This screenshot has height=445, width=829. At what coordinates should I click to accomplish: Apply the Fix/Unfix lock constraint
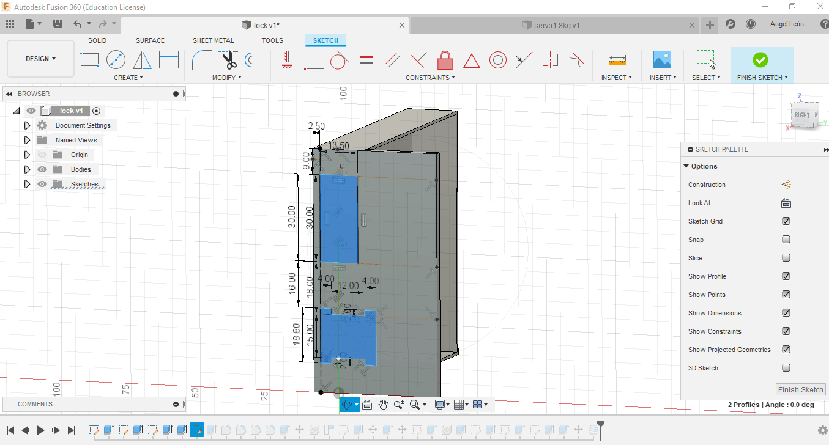coord(445,60)
